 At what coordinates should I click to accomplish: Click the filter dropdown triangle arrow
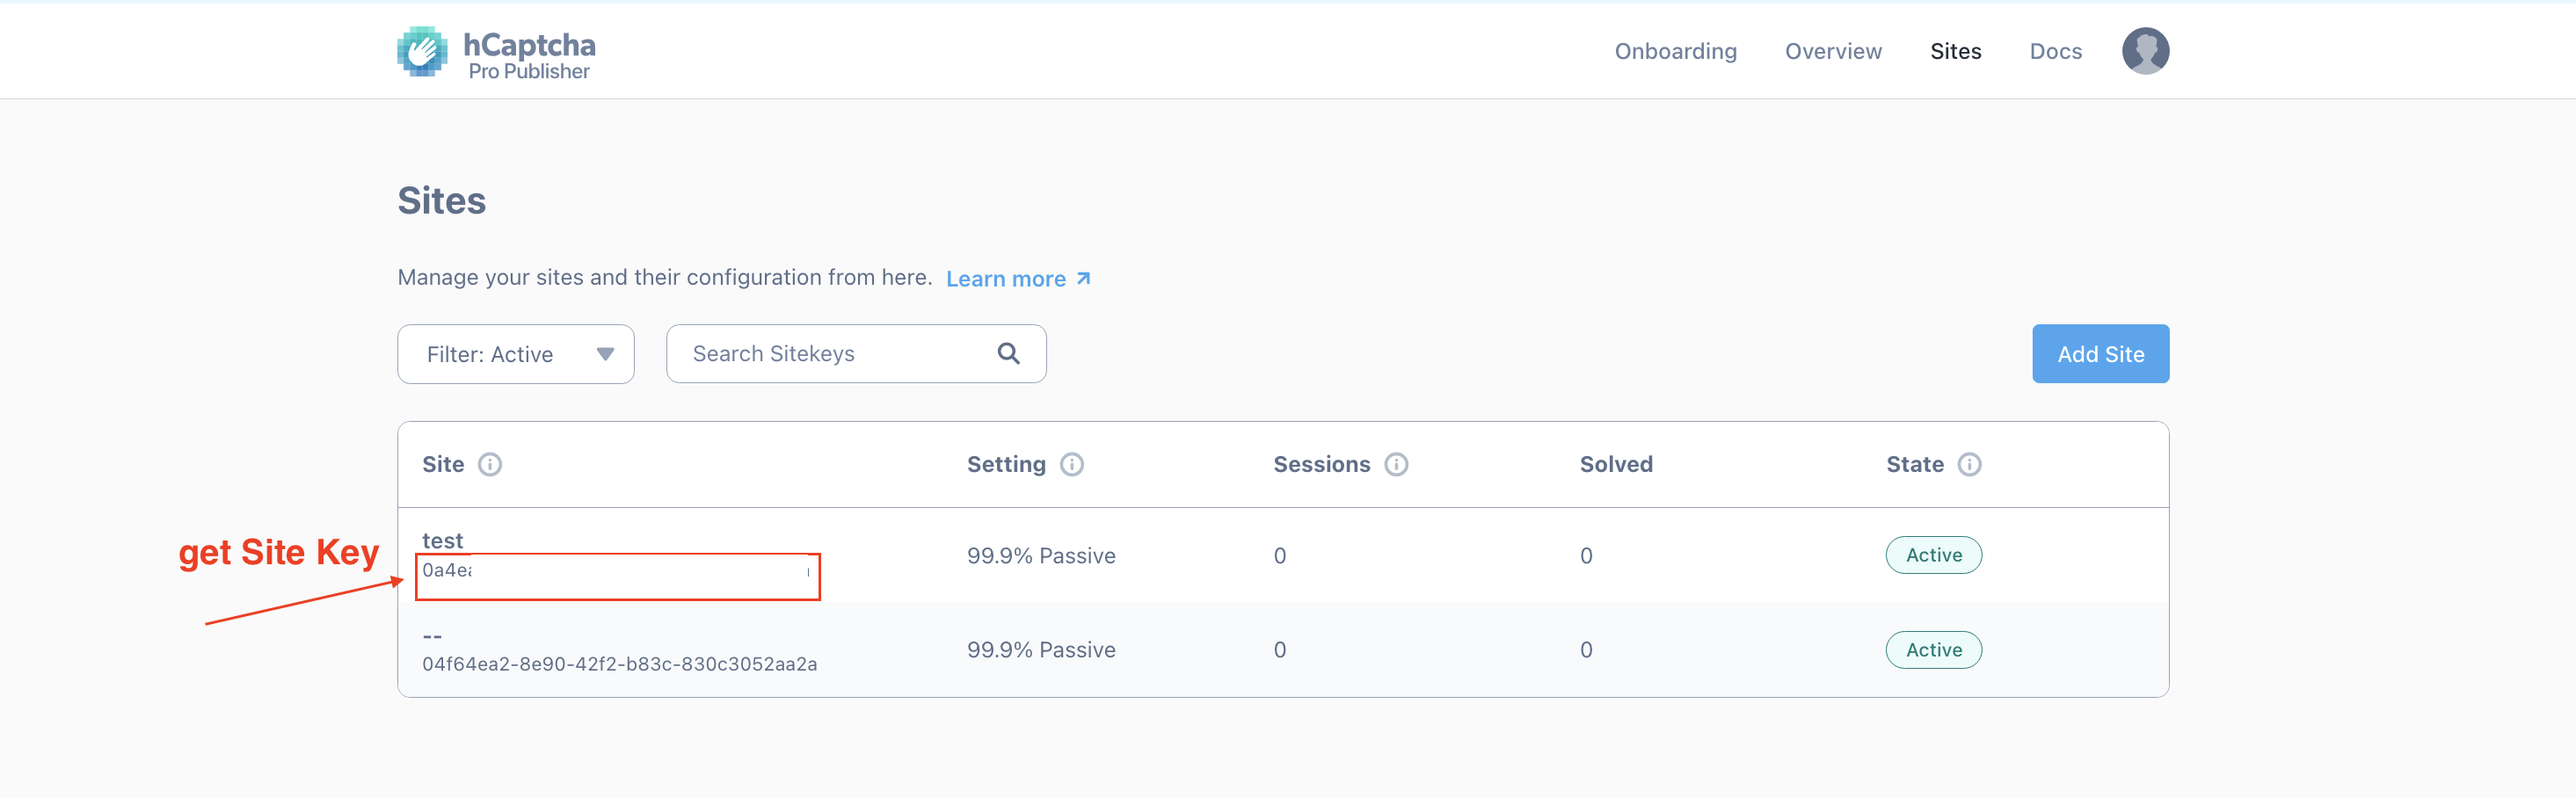605,354
